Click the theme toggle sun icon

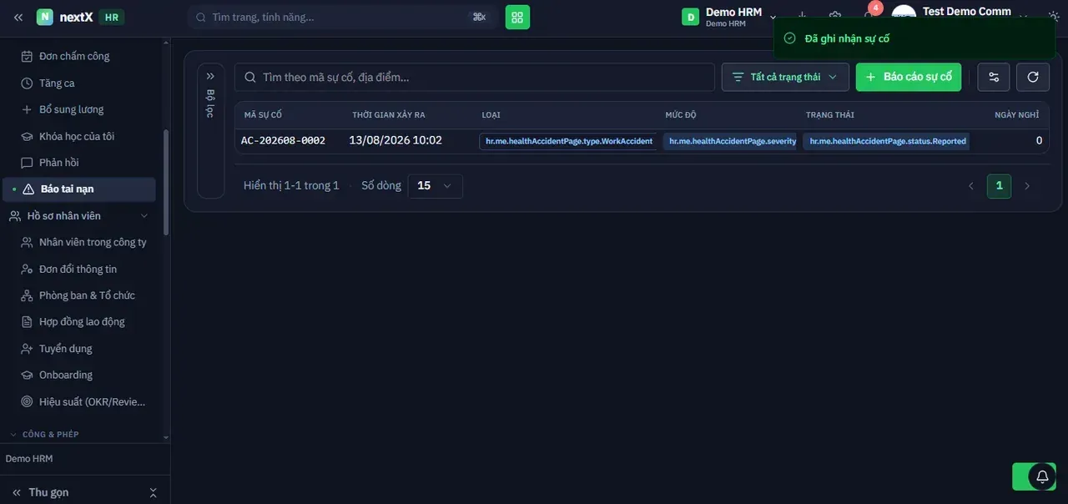coord(1054,17)
